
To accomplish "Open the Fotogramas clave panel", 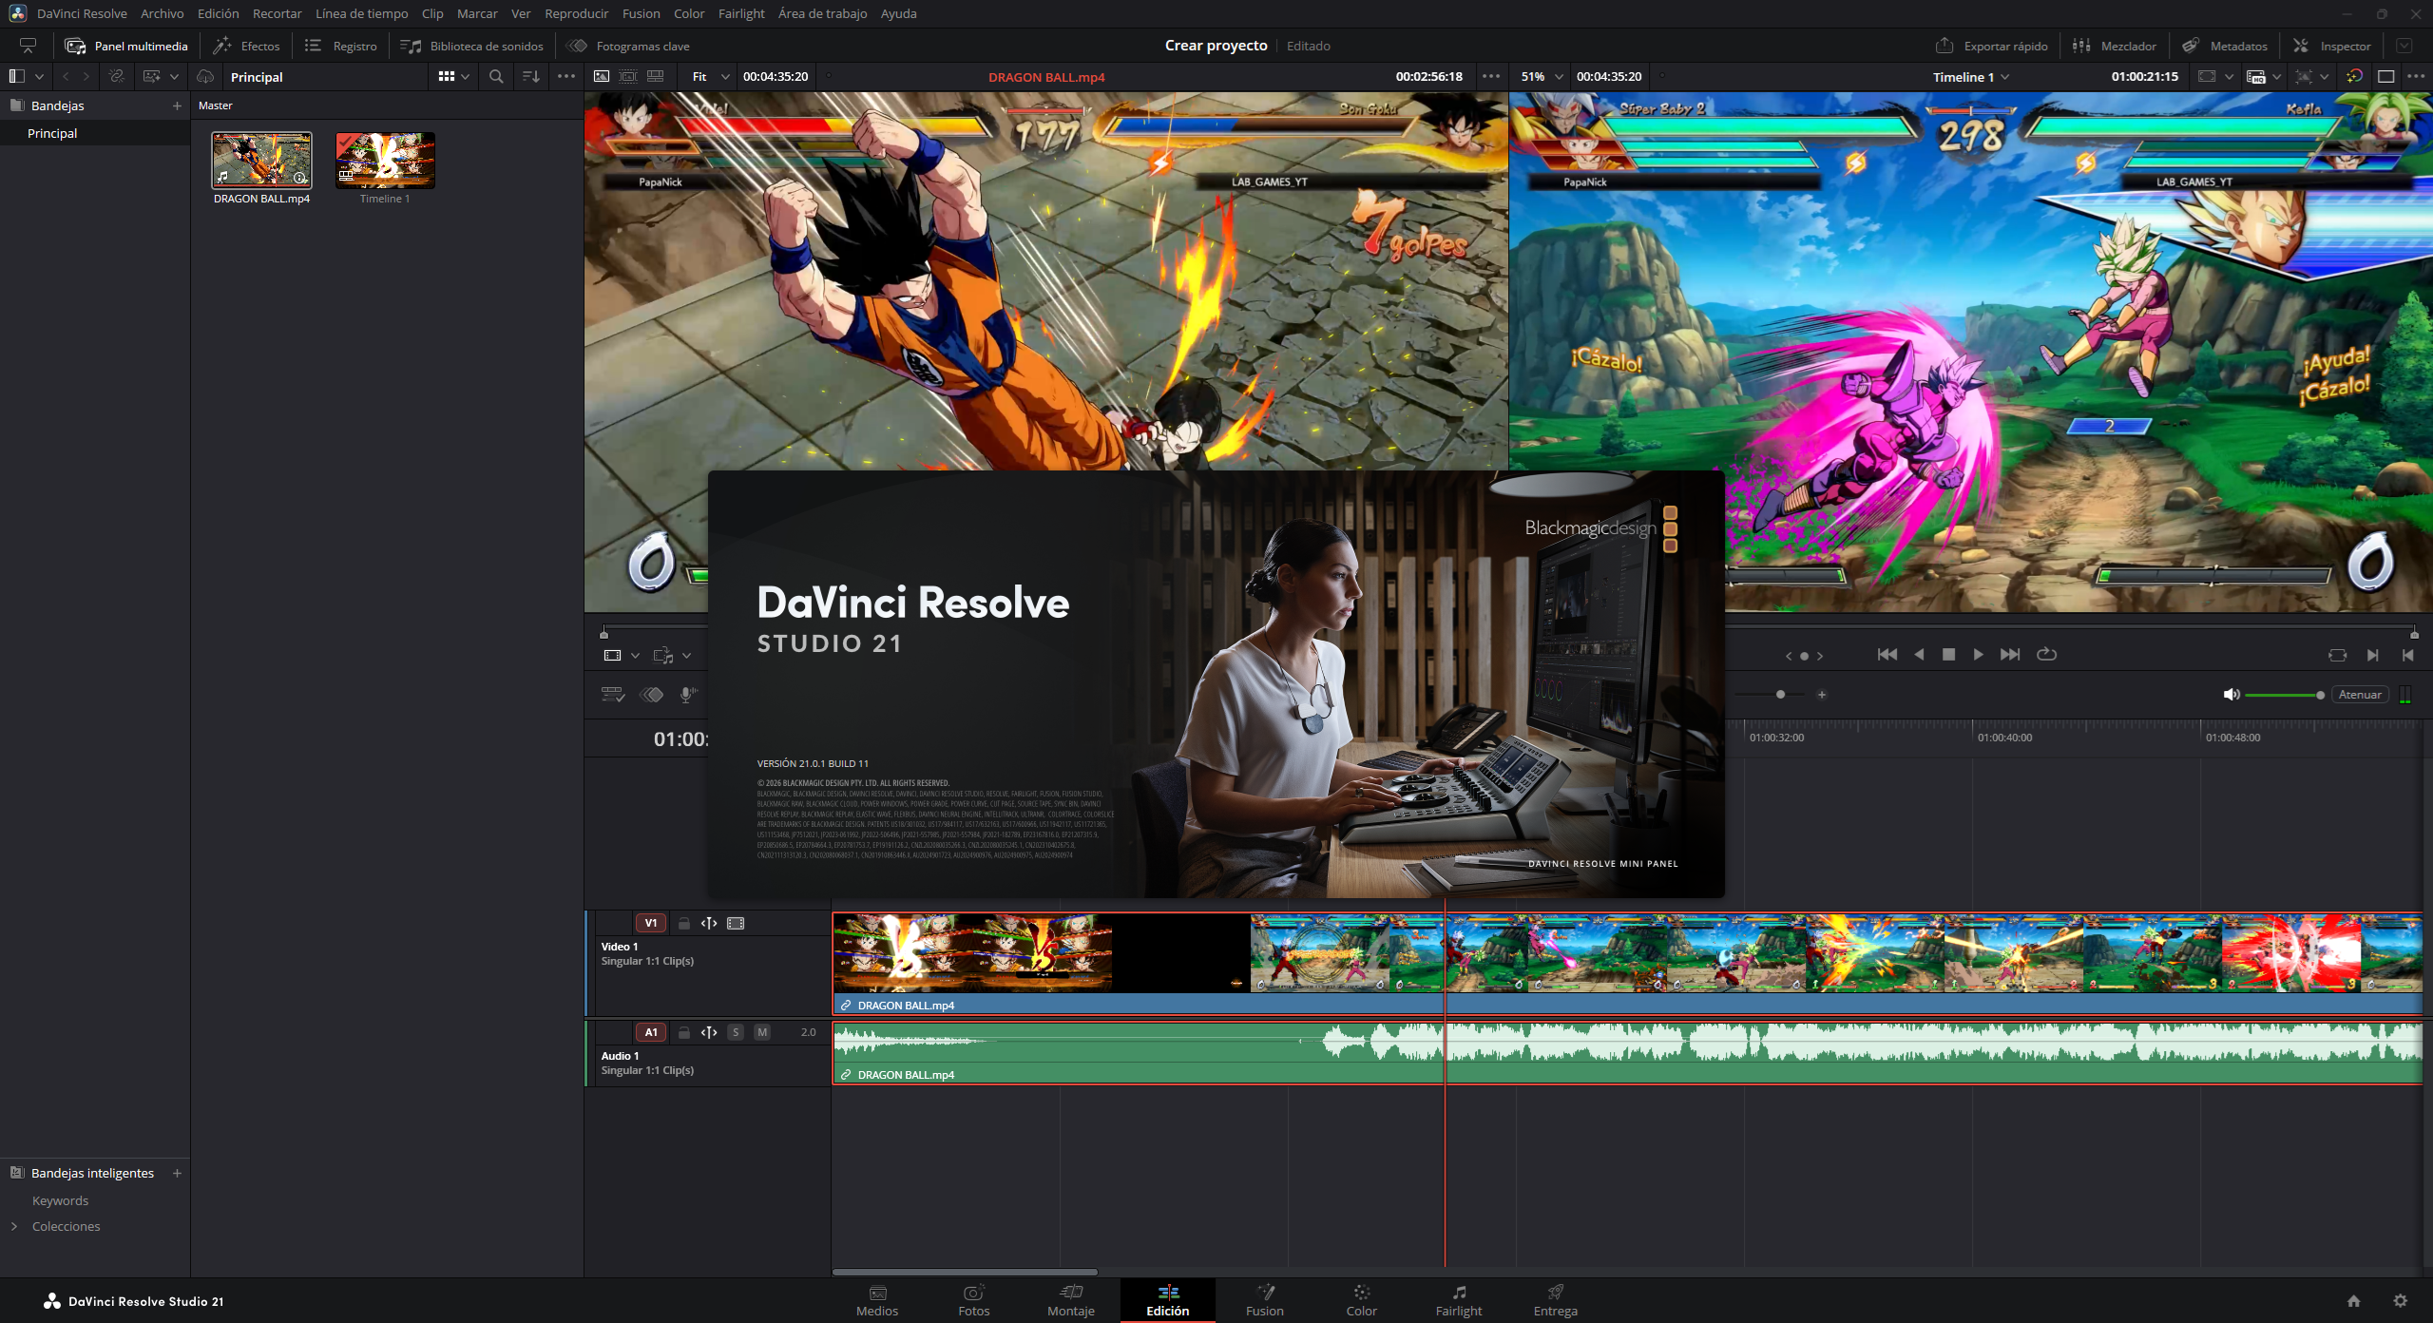I will coord(628,46).
